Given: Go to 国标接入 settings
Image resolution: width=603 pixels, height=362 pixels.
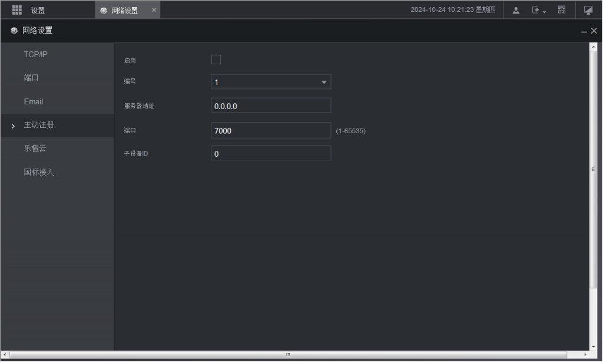Looking at the screenshot, I should click(x=39, y=172).
